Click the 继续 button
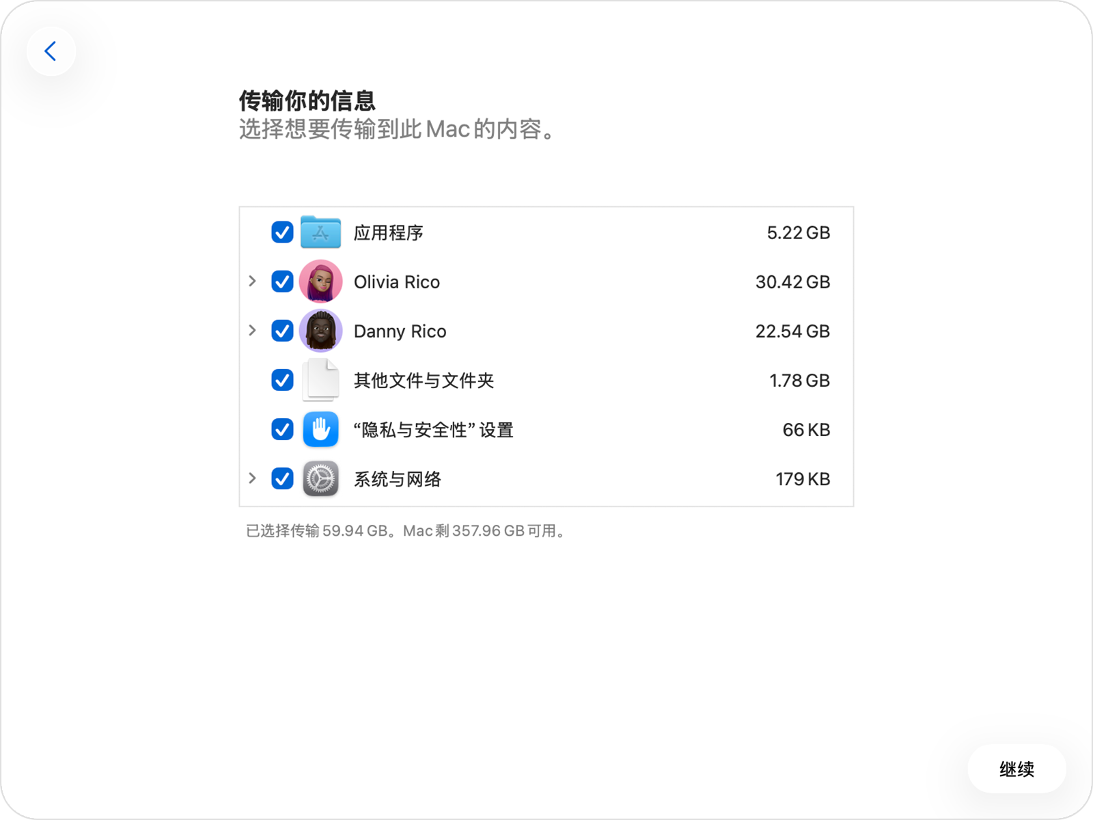This screenshot has height=820, width=1093. click(x=1016, y=769)
